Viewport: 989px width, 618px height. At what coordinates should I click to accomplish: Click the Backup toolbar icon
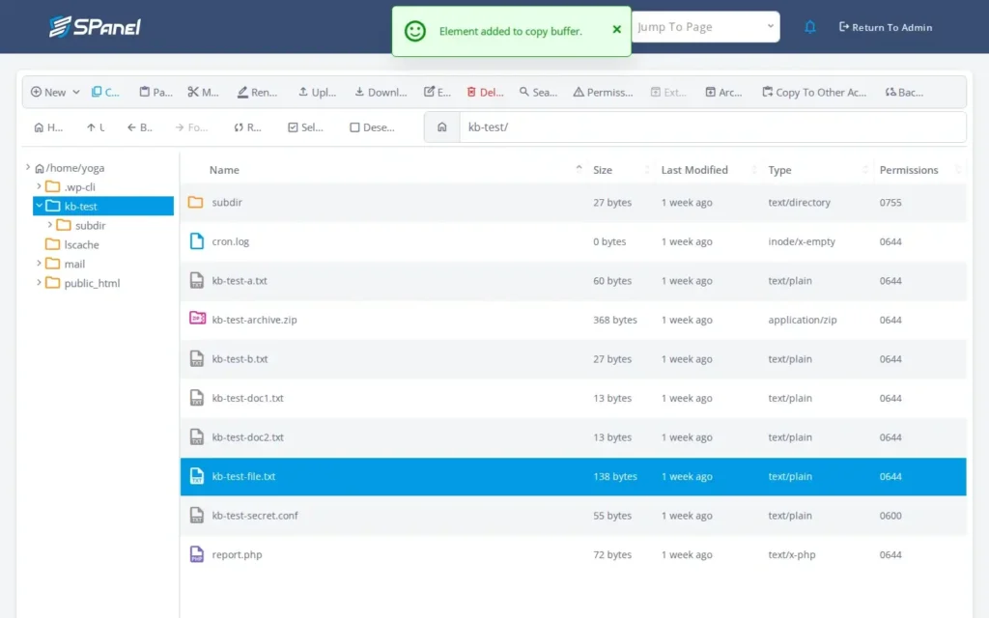(x=890, y=92)
